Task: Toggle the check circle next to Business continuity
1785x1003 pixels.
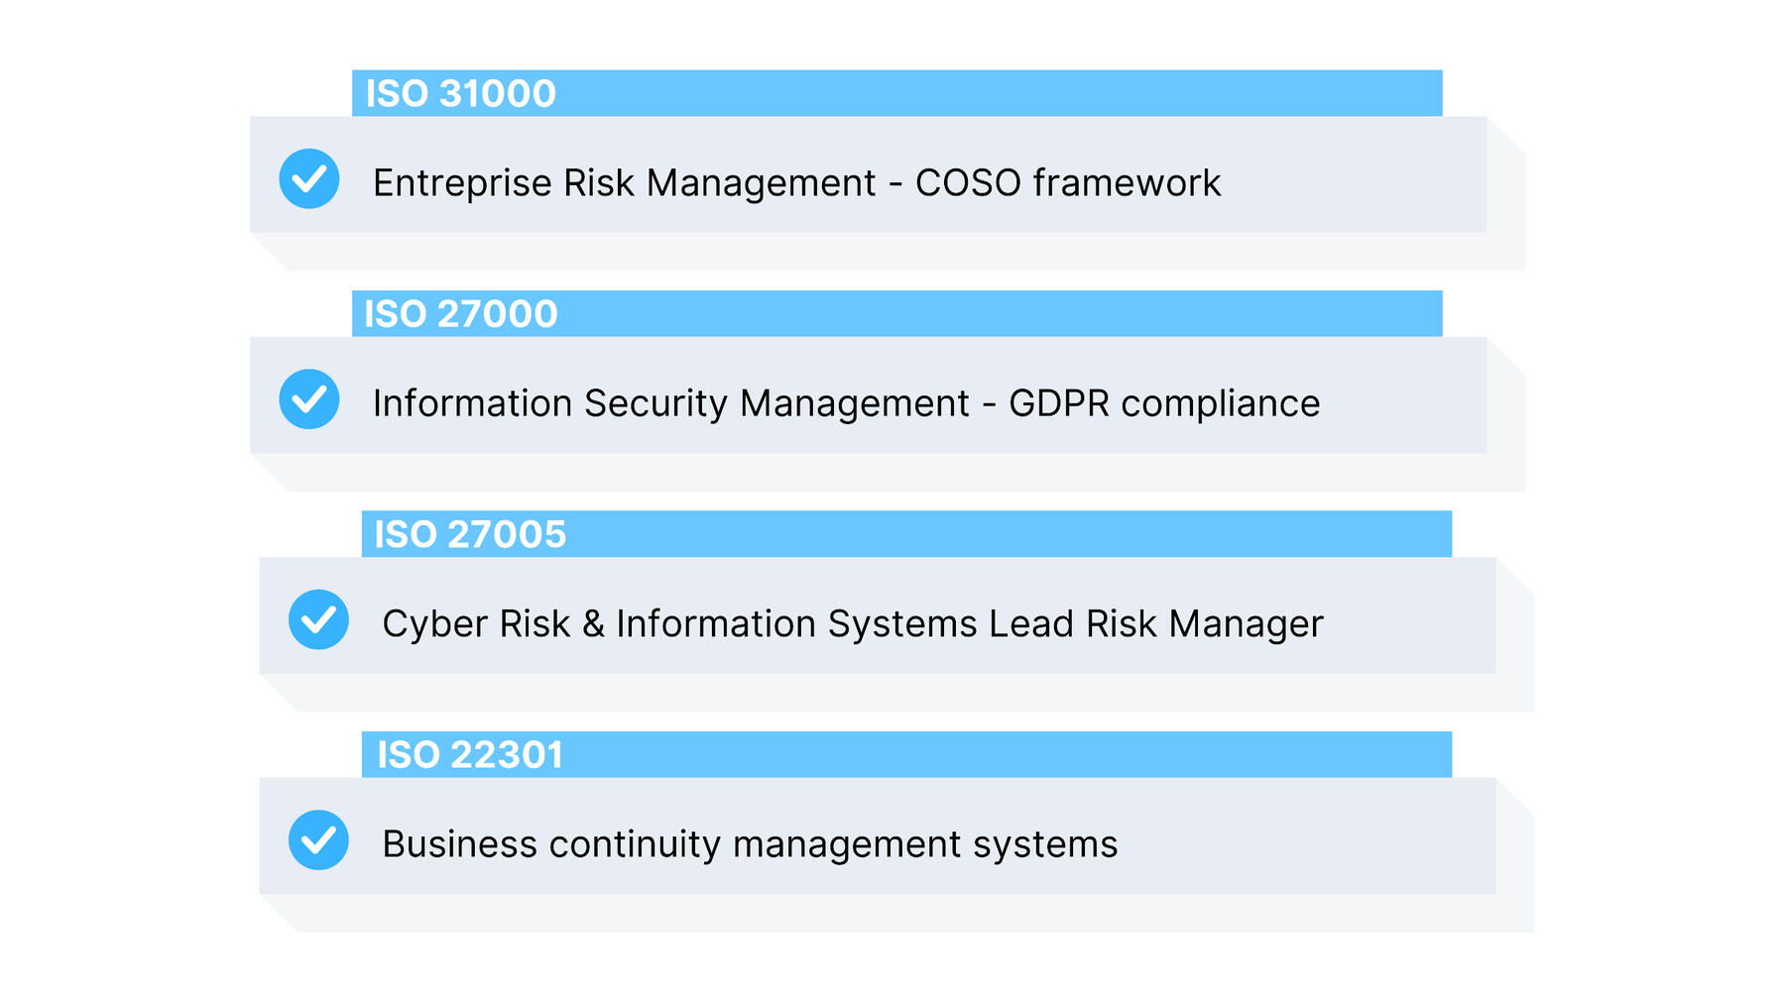Action: [x=318, y=840]
